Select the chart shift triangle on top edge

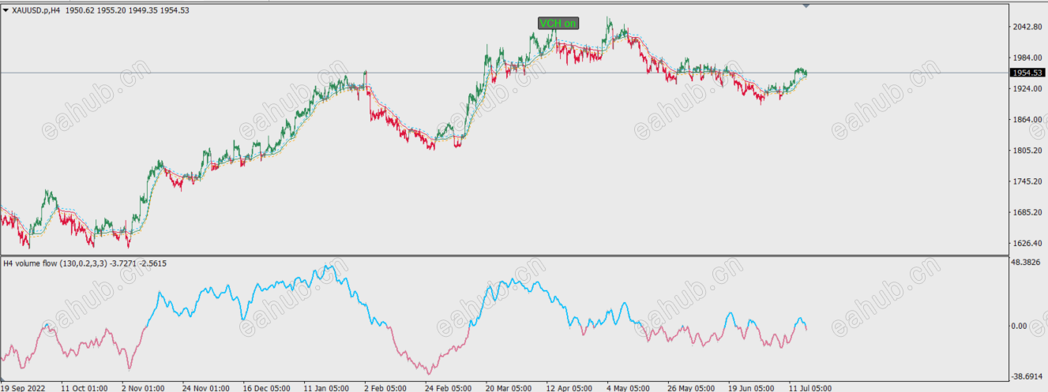[806, 6]
